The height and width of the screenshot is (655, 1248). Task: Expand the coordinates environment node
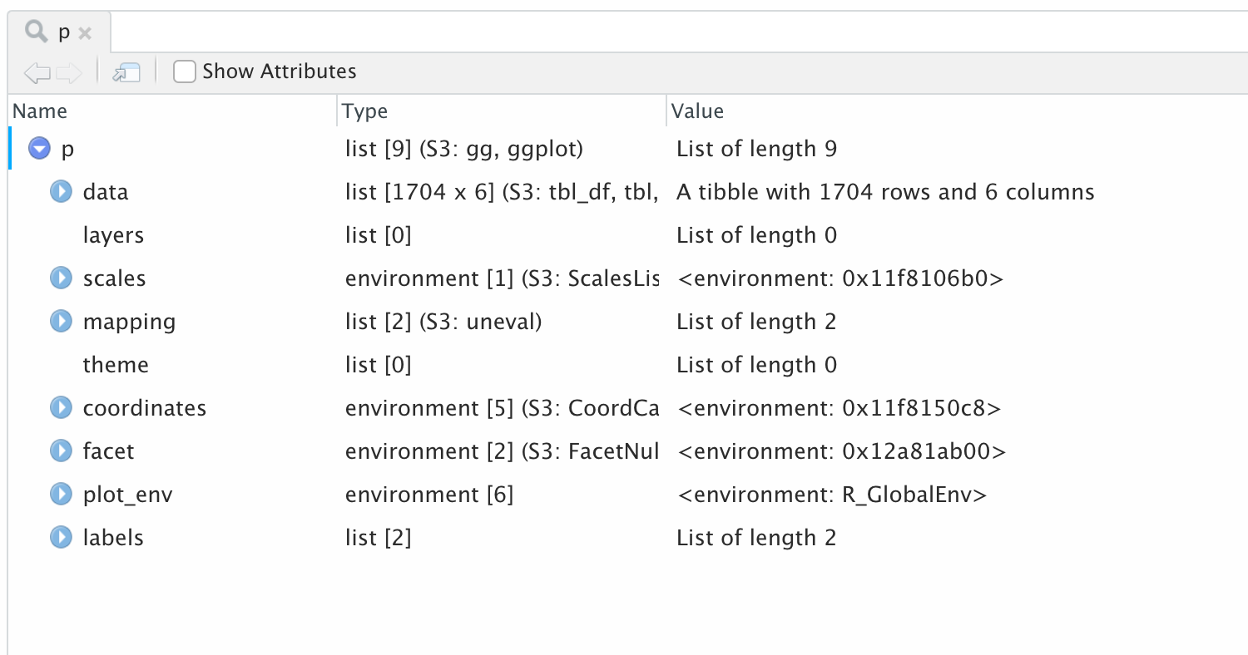(x=61, y=408)
